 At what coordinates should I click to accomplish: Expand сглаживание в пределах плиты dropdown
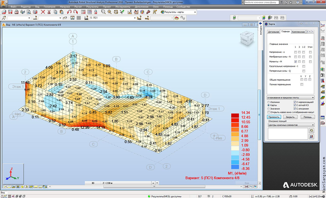(x=291, y=97)
